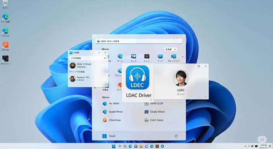Maximize the LDAC profile card window
The image size is (273, 149).
pyautogui.click(x=199, y=66)
